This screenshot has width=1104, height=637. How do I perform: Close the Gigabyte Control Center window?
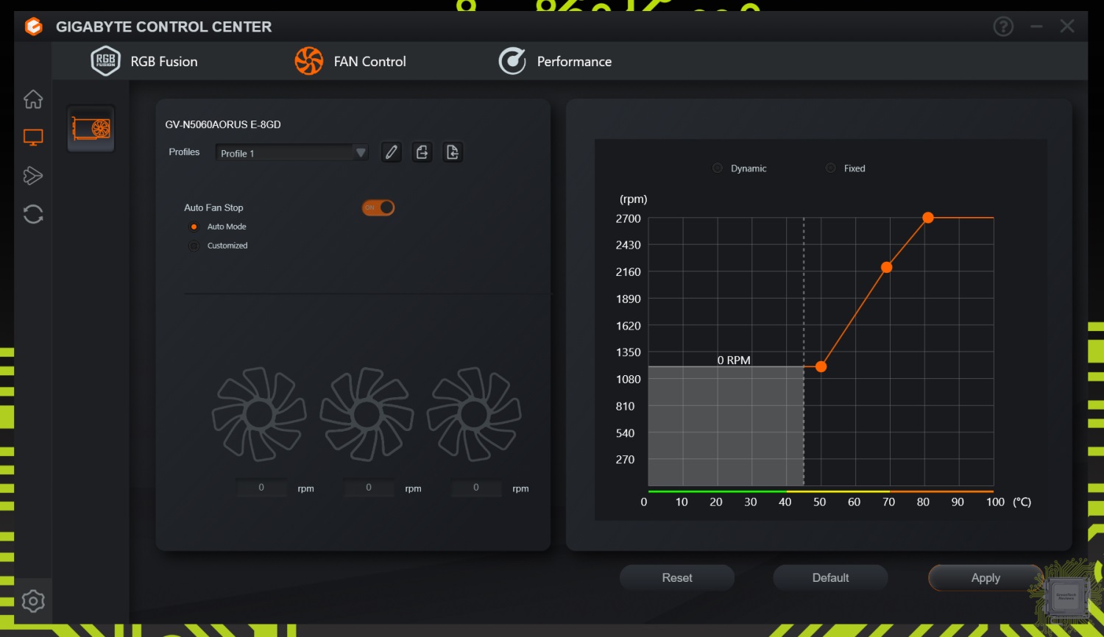click(x=1067, y=26)
